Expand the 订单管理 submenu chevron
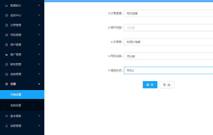 tap(39, 25)
